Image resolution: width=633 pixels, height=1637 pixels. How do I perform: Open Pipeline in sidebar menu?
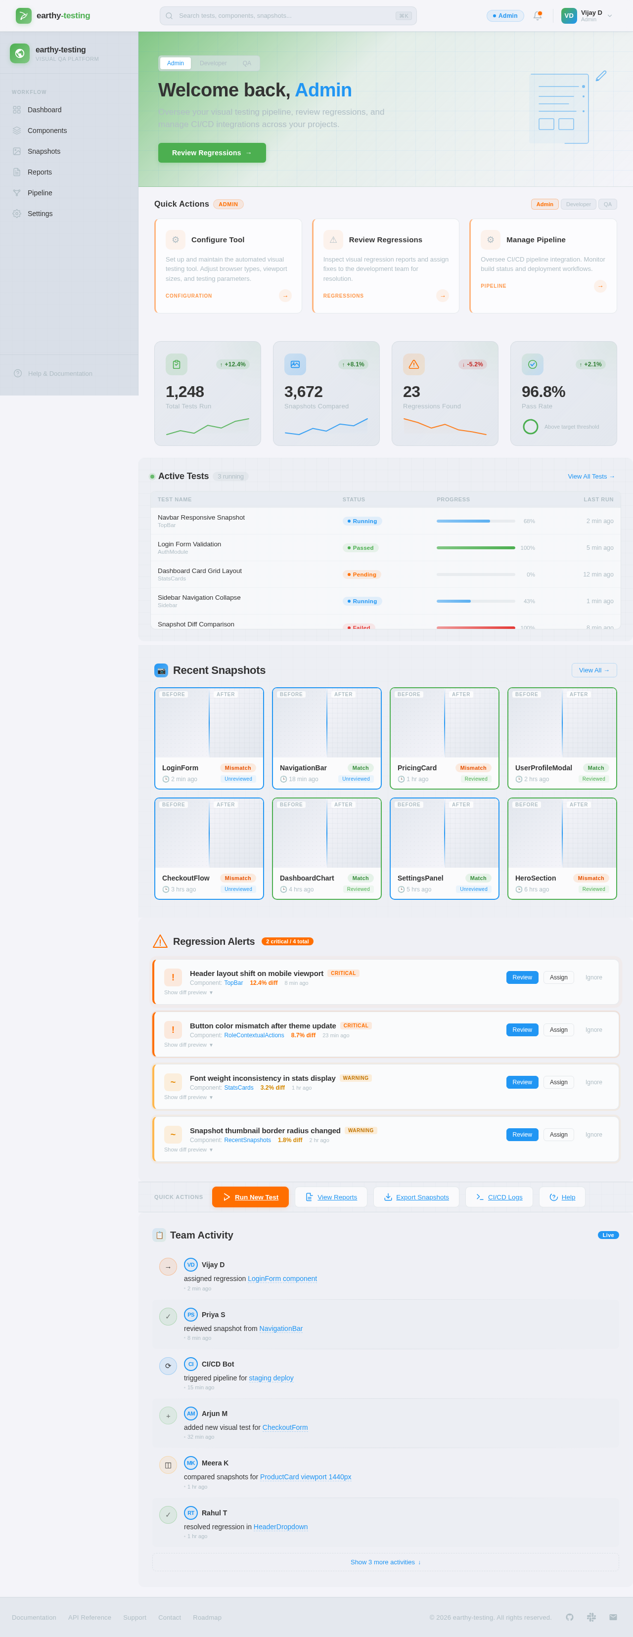[69, 192]
